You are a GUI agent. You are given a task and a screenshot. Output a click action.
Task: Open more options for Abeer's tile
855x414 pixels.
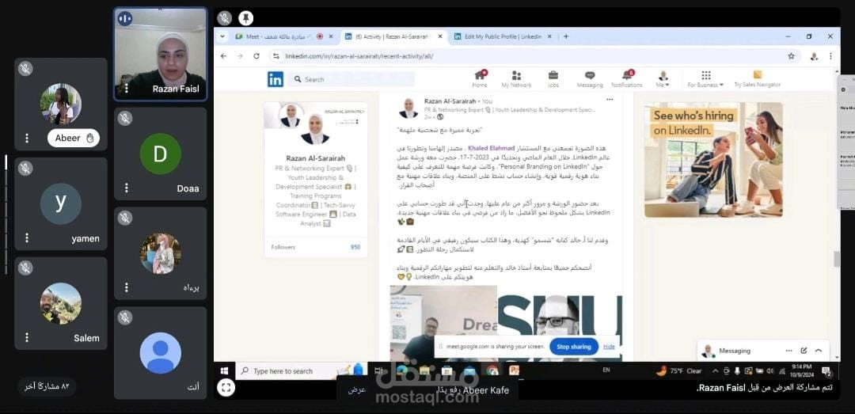[x=27, y=138]
